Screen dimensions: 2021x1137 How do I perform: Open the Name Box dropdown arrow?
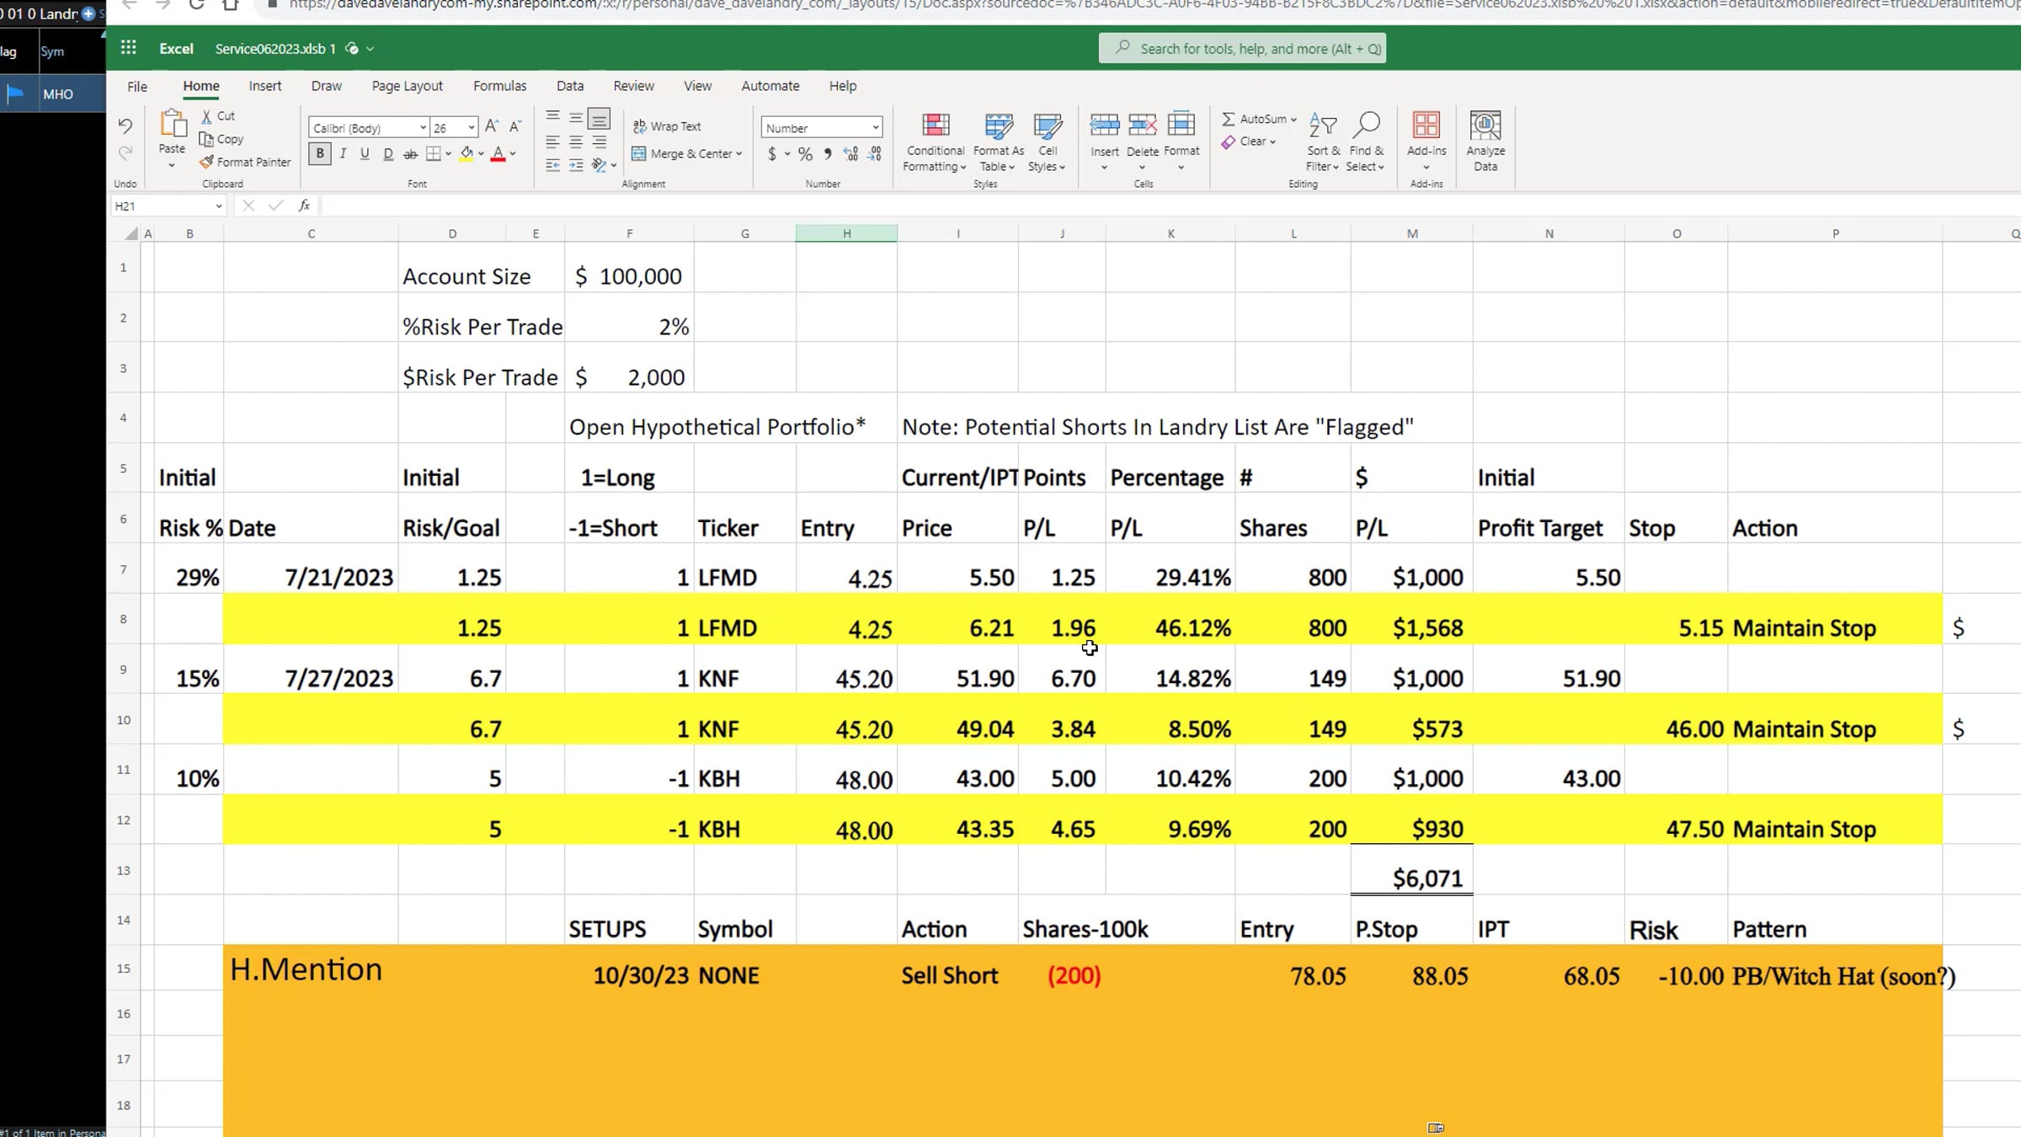click(219, 206)
